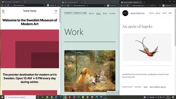176x99 pixels.
Task: Reload the 2022.wordpress.net window
Action: (x=127, y=5)
